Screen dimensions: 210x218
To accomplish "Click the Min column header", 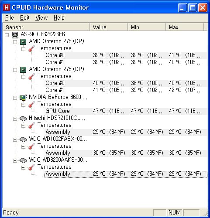I will 147,27.
